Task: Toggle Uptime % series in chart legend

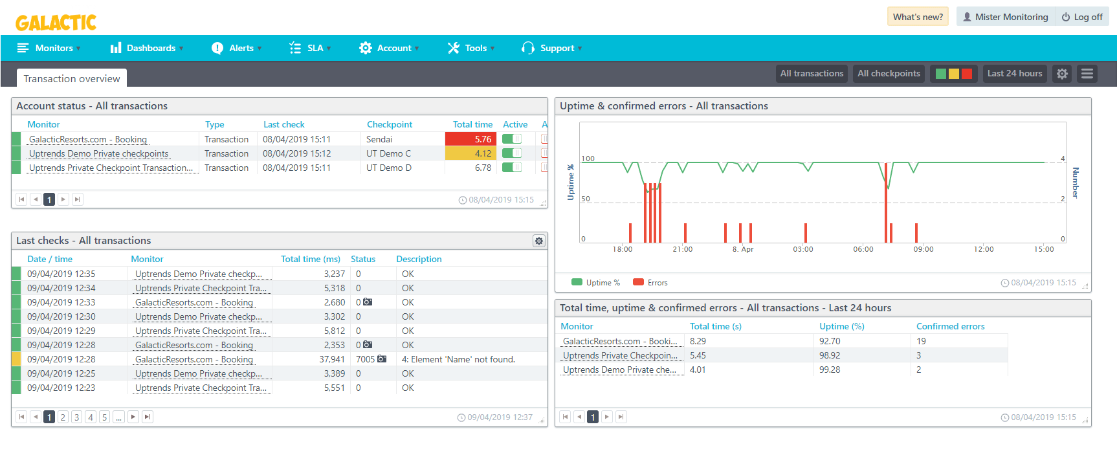Action: click(595, 283)
